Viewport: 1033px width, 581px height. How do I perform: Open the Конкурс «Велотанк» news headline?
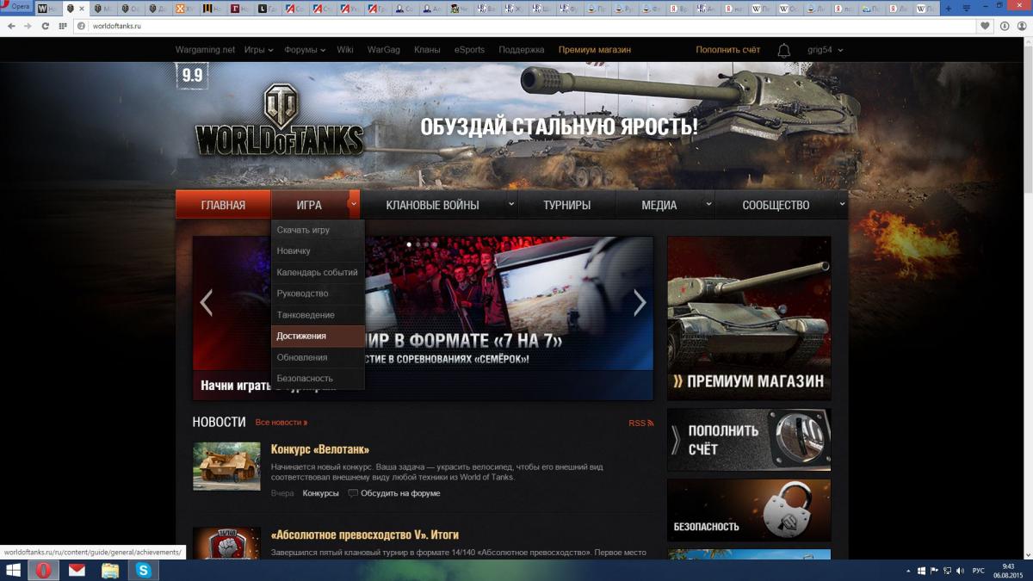(x=319, y=449)
